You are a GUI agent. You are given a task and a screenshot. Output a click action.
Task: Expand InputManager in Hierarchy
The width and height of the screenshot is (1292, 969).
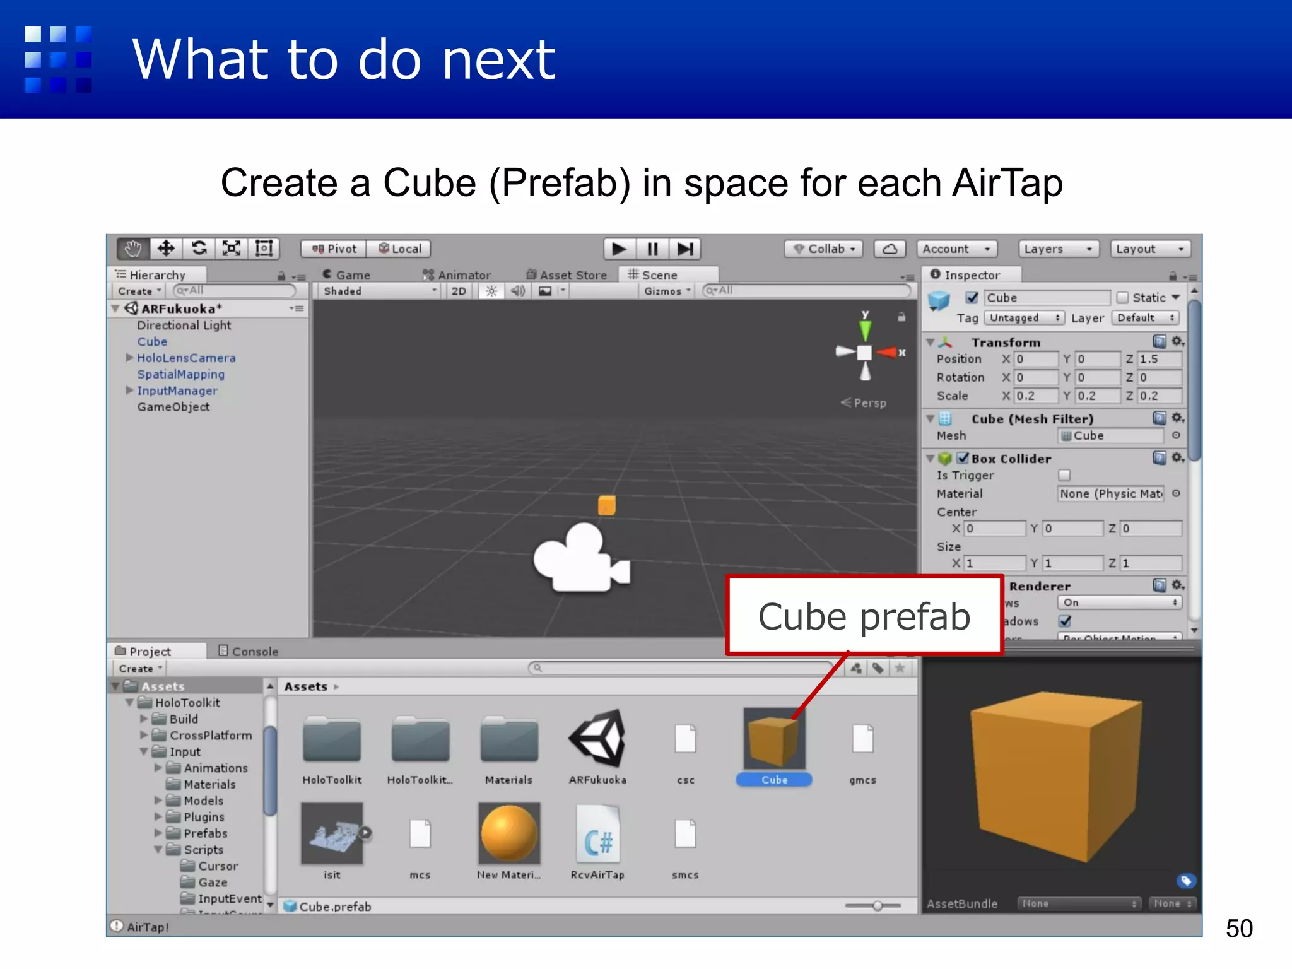point(129,391)
